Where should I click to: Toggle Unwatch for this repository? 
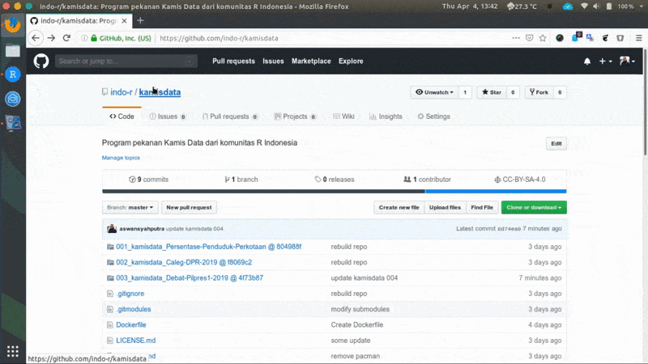click(434, 92)
